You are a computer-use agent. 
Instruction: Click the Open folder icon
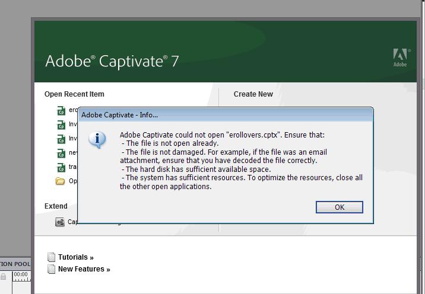point(60,181)
